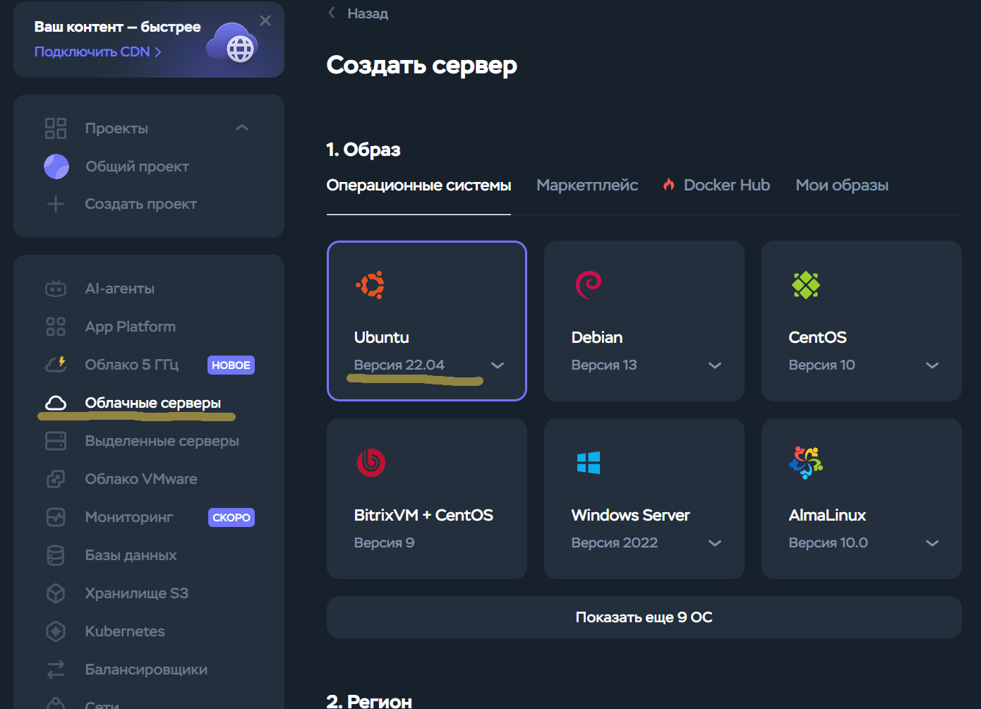Click the Debian swirl logo
The width and height of the screenshot is (981, 709).
(589, 285)
